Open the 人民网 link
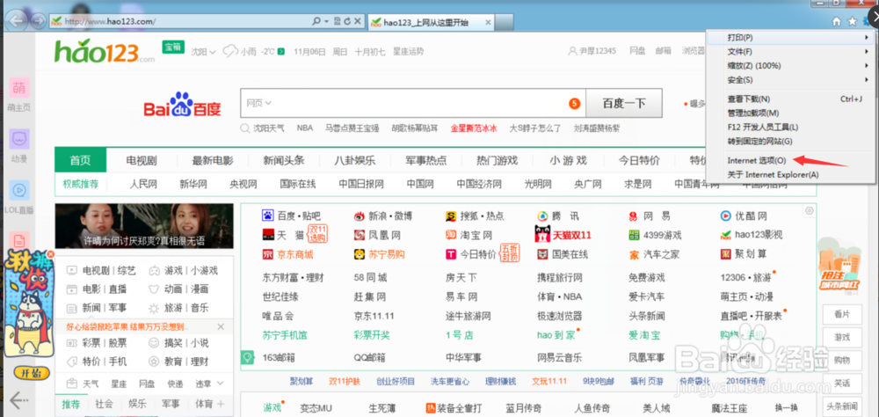 click(x=143, y=184)
